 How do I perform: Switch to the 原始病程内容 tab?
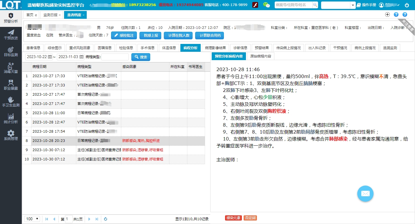click(x=260, y=57)
